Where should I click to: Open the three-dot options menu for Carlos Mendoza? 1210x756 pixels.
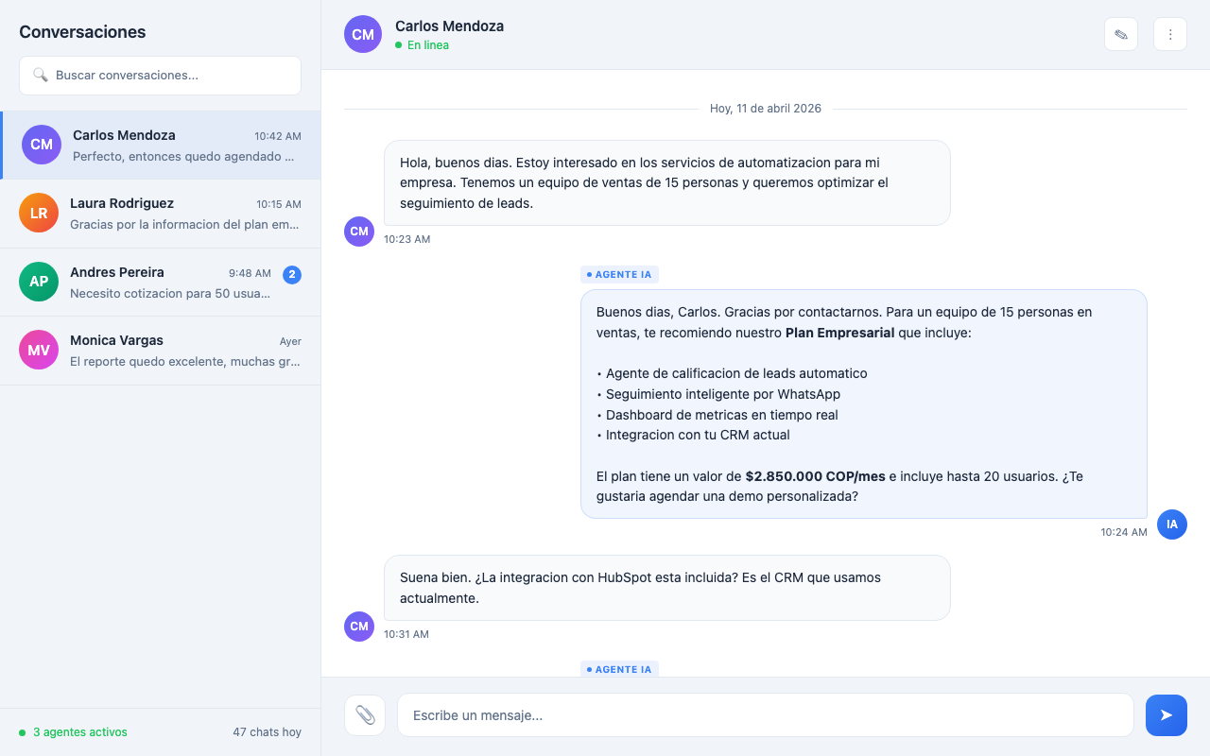point(1170,33)
